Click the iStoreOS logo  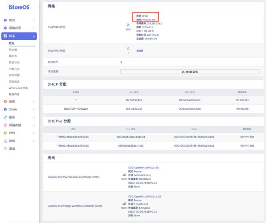coord(19,7)
